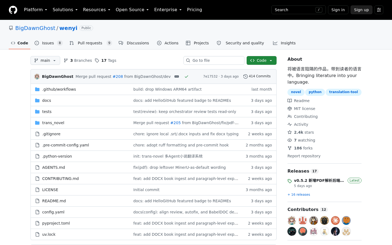Select the translation-tool topic tag
Image resolution: width=392 pixels, height=245 pixels.
click(344, 92)
